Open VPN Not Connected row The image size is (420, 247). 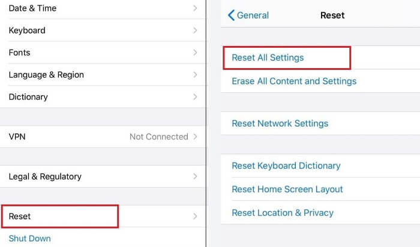point(102,136)
